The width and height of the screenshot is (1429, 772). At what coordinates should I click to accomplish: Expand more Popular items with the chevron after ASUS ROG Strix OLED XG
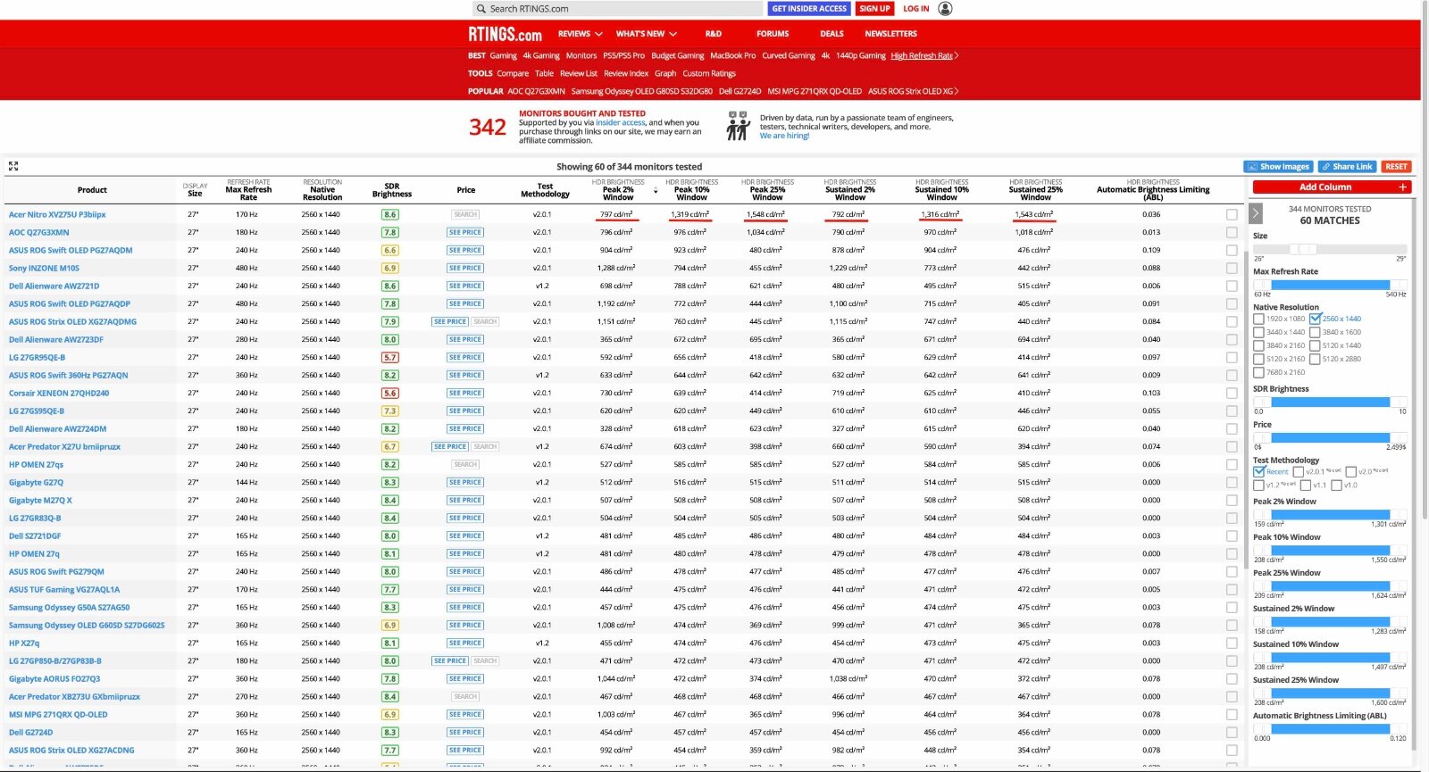click(x=957, y=91)
